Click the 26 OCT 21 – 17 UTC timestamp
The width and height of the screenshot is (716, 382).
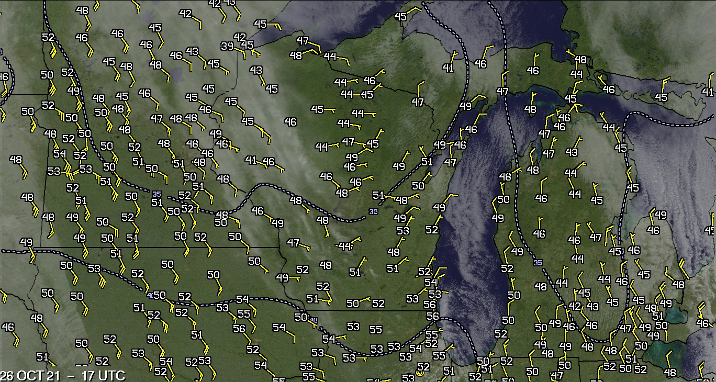(62, 375)
